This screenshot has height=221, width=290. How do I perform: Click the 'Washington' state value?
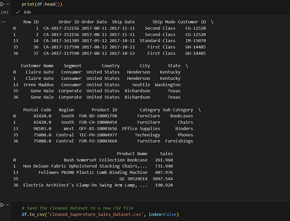coord(167,85)
